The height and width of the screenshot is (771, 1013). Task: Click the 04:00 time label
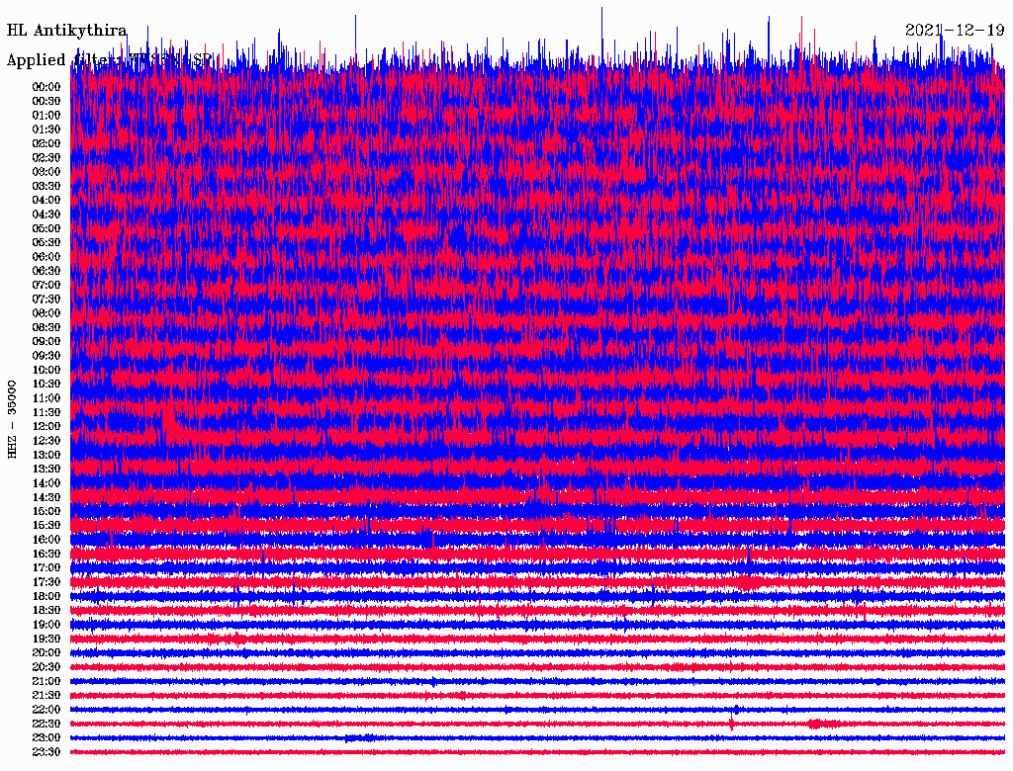coord(46,201)
